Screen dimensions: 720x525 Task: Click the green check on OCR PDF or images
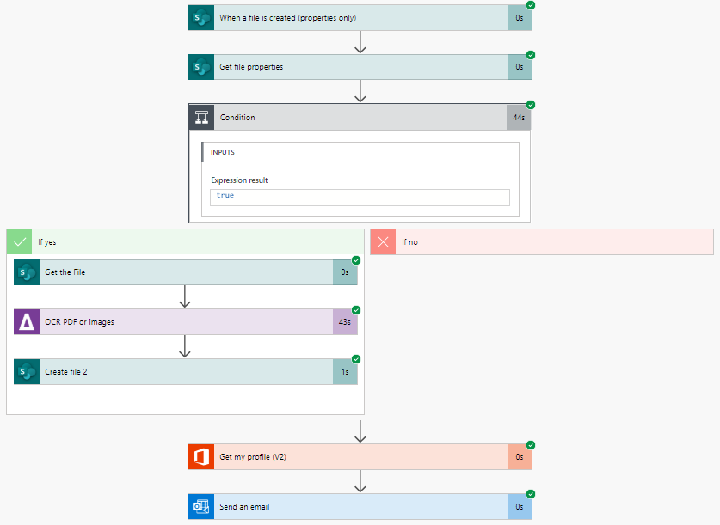(x=358, y=309)
